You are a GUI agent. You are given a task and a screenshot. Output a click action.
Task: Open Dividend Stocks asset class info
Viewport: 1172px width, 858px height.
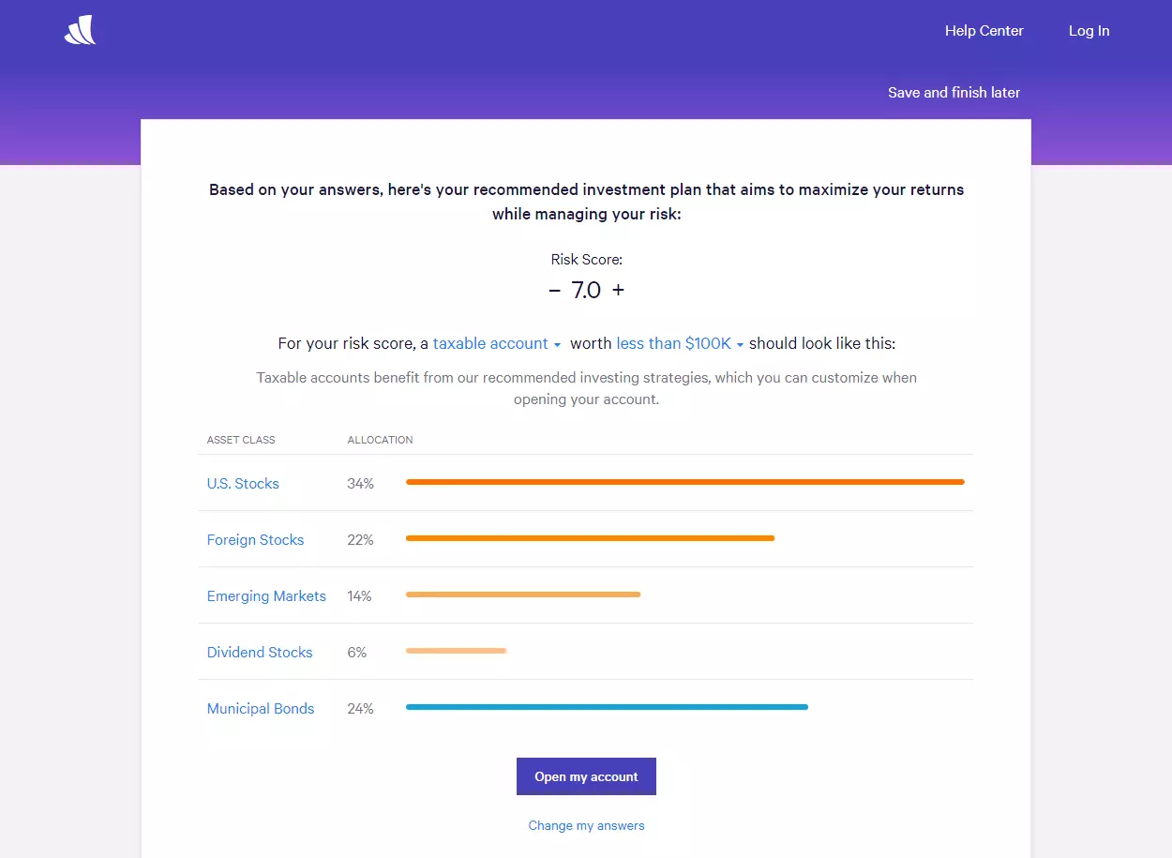pyautogui.click(x=260, y=653)
